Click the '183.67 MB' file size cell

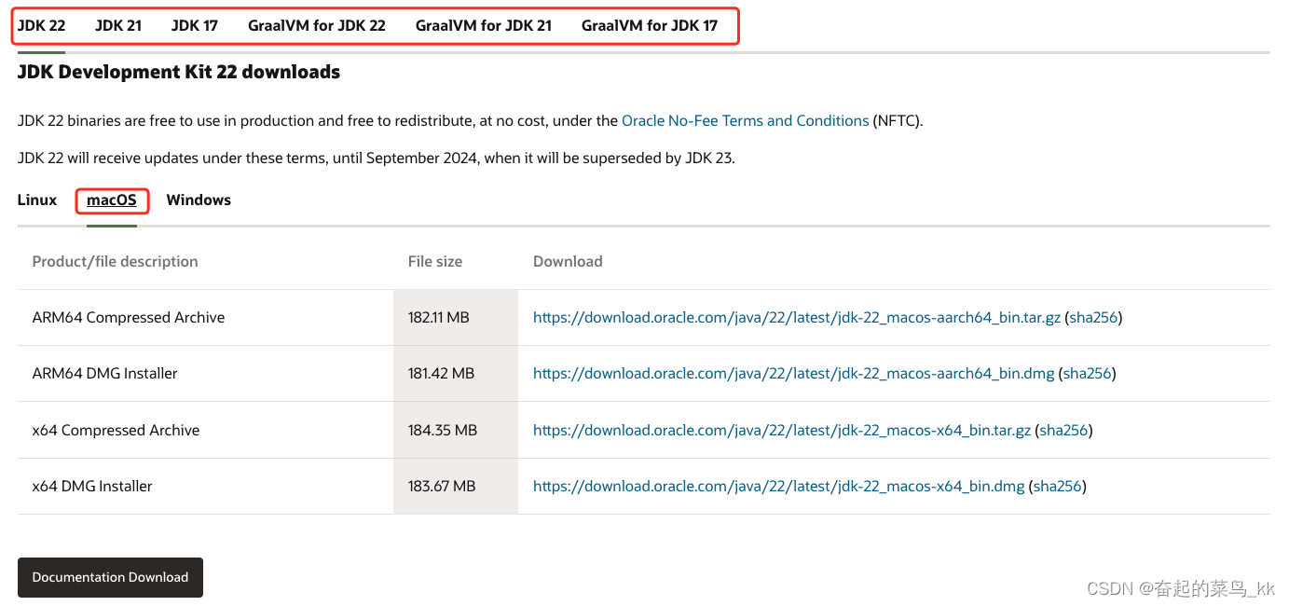456,486
